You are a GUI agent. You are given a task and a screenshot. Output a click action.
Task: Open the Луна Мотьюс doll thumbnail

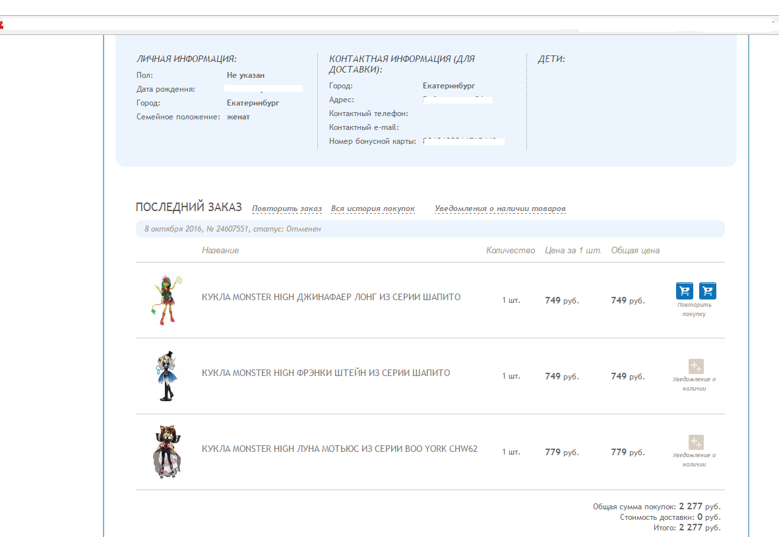168,452
